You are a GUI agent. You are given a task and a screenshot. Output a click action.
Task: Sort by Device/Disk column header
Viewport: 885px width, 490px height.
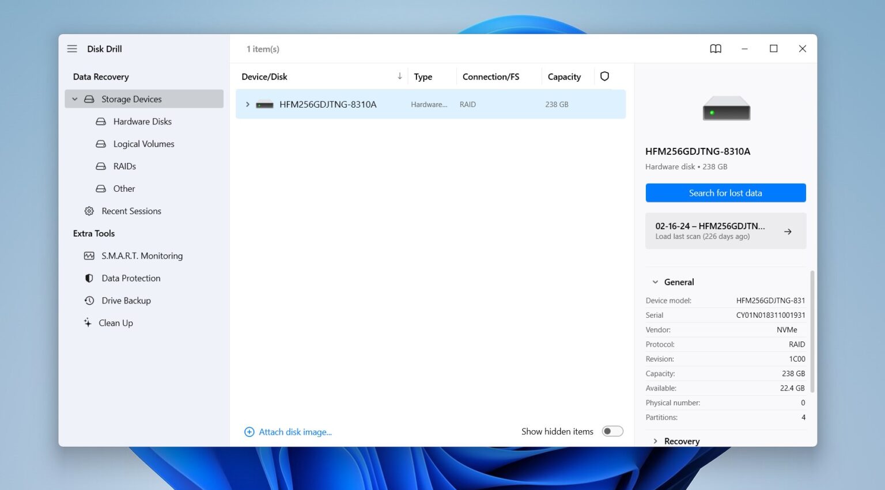coord(264,77)
